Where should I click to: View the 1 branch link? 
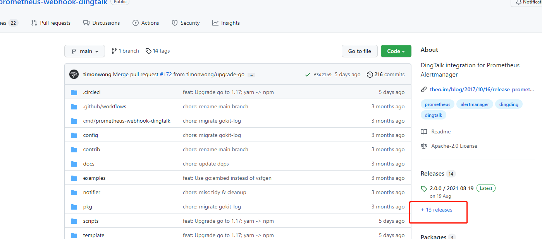(x=125, y=51)
